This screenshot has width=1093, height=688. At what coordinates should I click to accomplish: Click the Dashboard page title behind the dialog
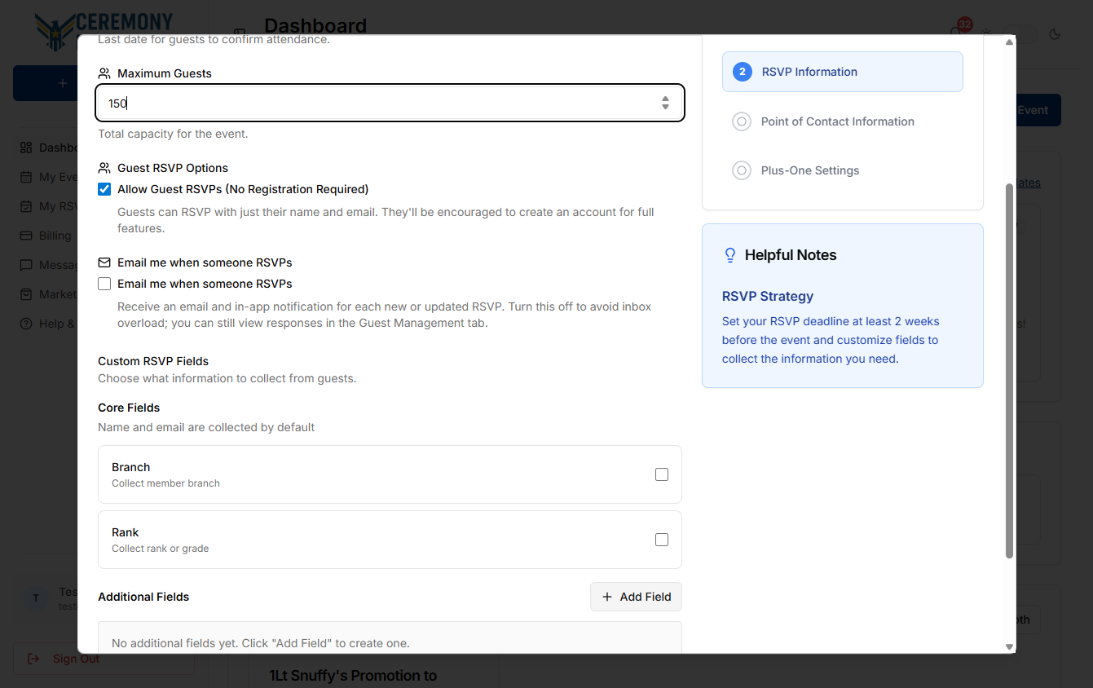click(315, 26)
